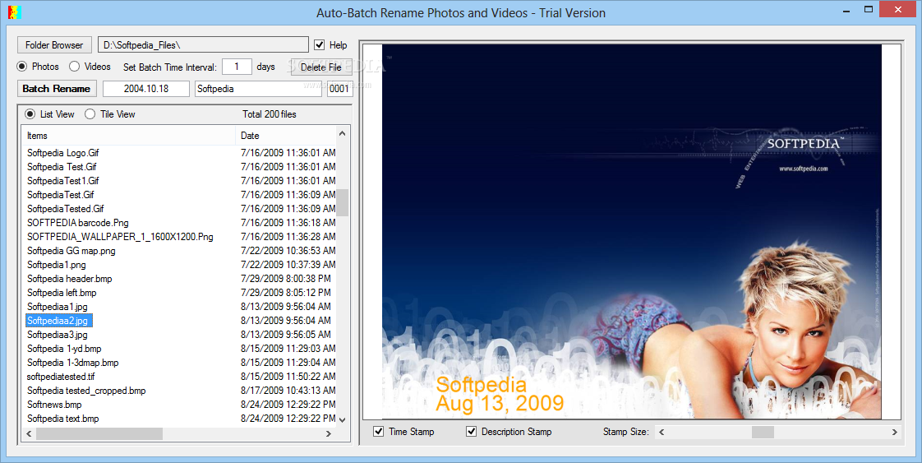
Task: Click the date field 2004.10.18
Action: 146,89
